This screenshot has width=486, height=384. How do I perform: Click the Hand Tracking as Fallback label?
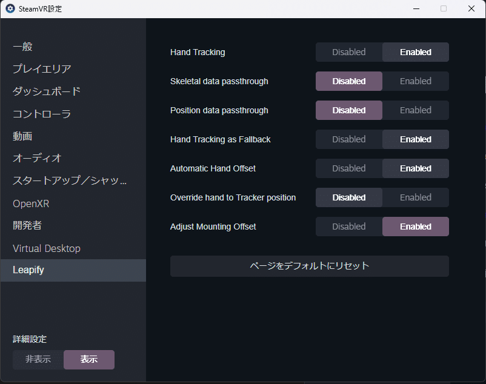221,140
